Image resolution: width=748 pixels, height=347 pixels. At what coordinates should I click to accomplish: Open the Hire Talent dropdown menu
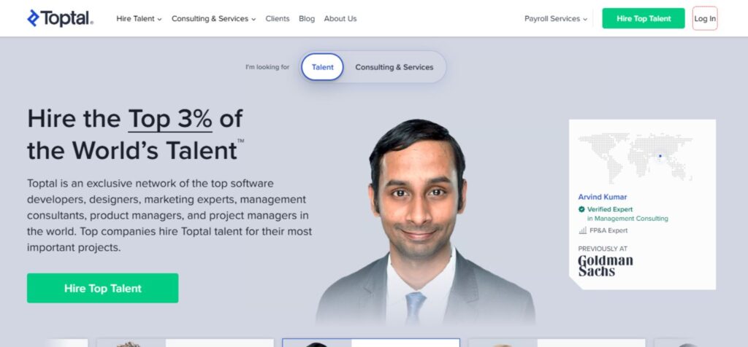[139, 18]
